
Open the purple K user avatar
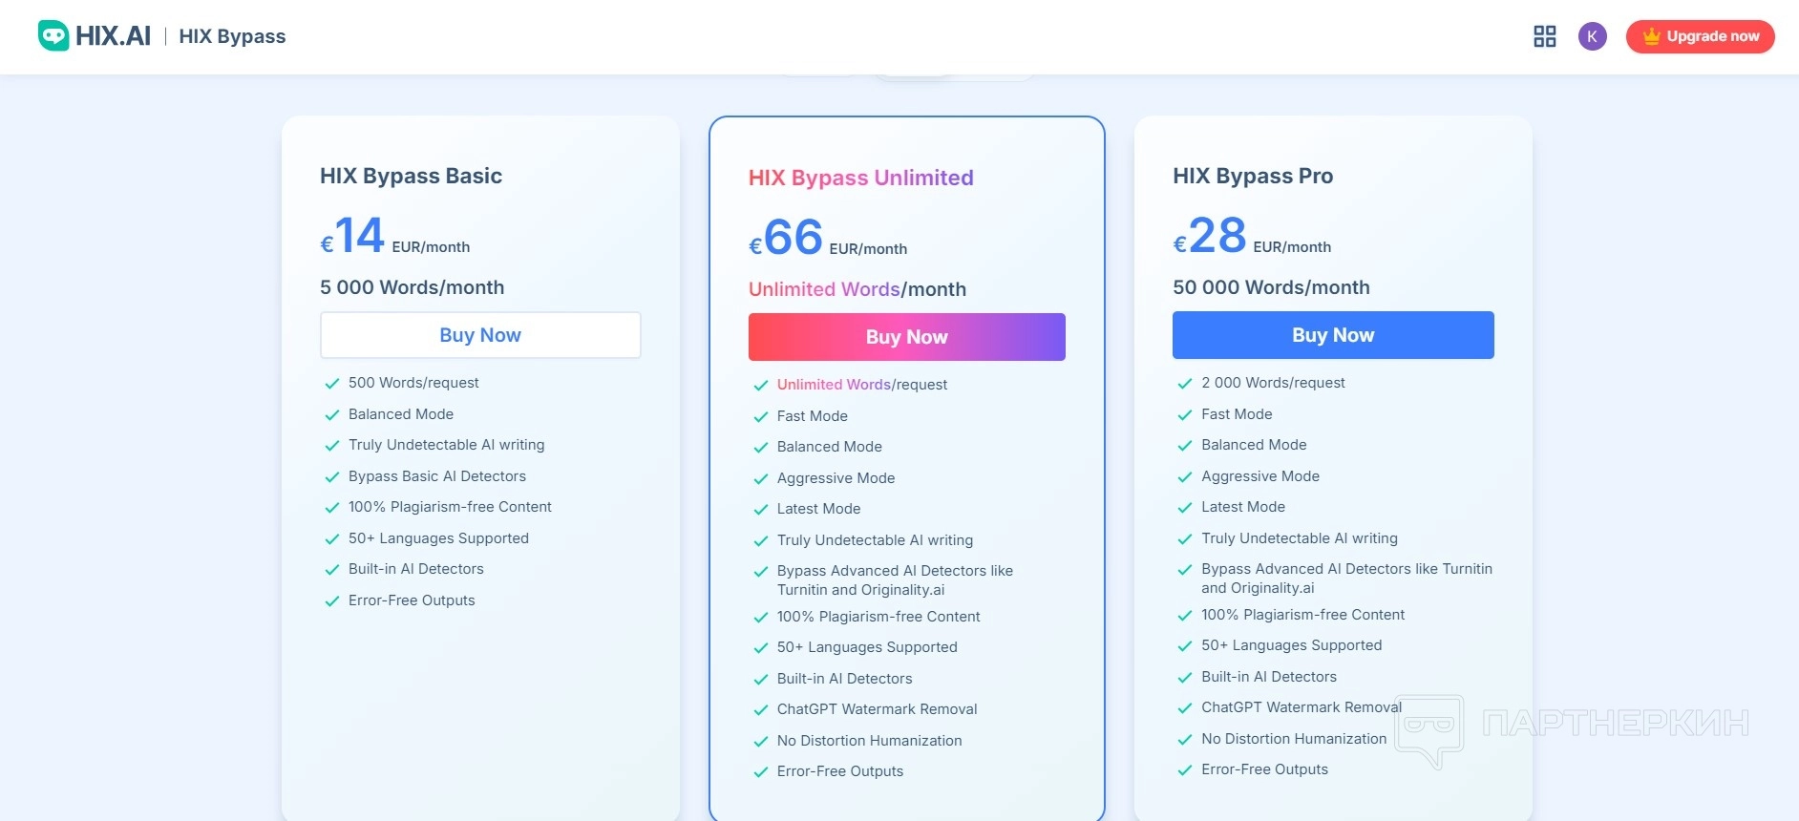(x=1592, y=36)
